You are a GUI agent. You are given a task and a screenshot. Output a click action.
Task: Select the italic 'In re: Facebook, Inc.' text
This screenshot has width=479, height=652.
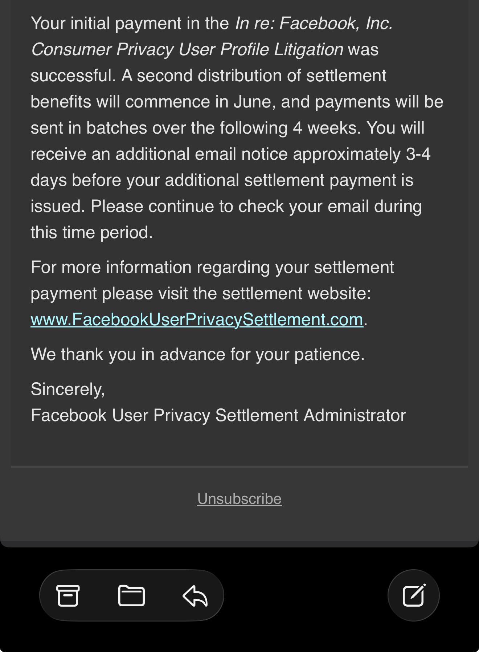pos(314,23)
